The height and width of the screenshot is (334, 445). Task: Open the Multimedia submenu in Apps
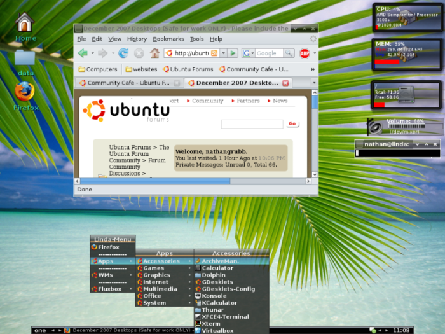pyautogui.click(x=165, y=289)
